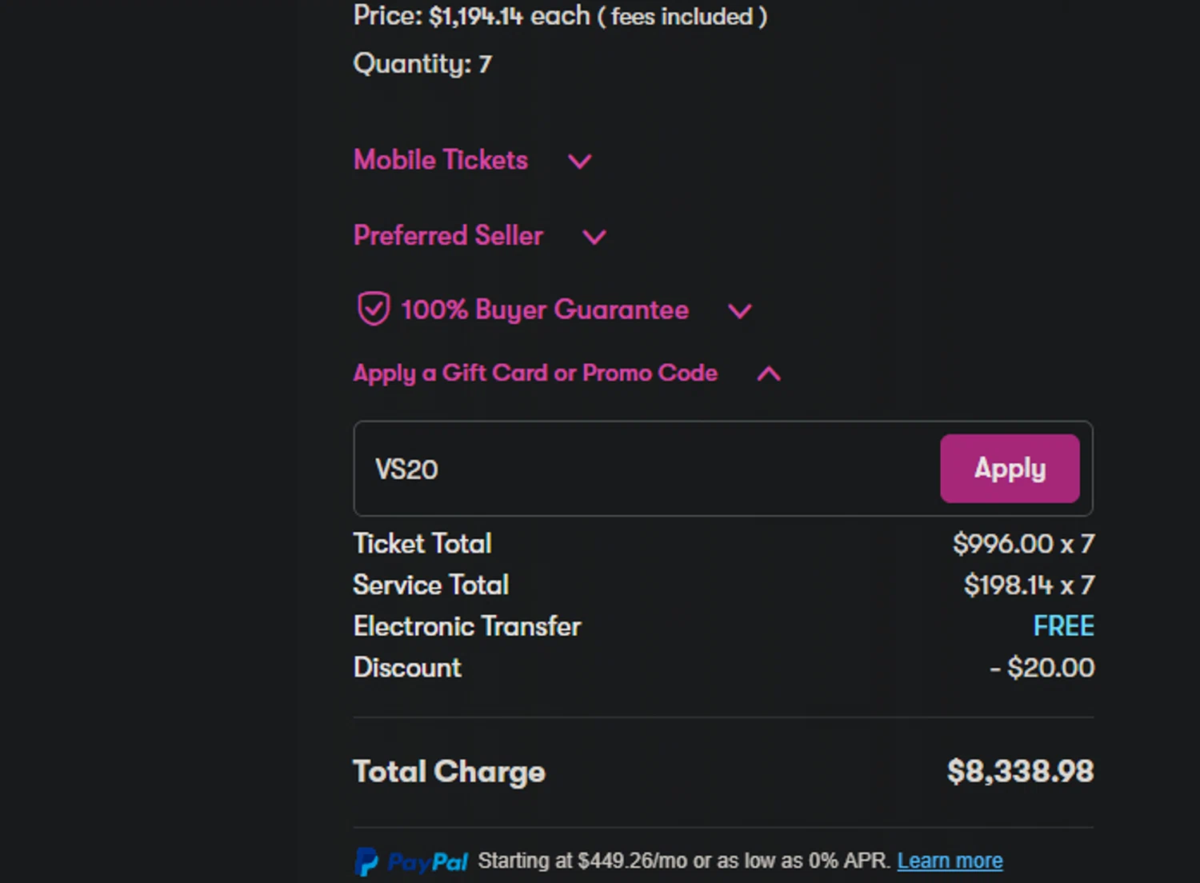Click the Quantity: 7 text
Screen dimensions: 1200x883
422,64
